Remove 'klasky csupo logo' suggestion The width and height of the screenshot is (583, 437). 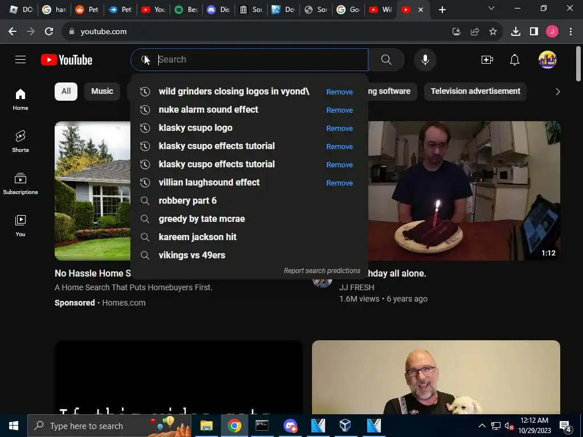click(x=339, y=128)
